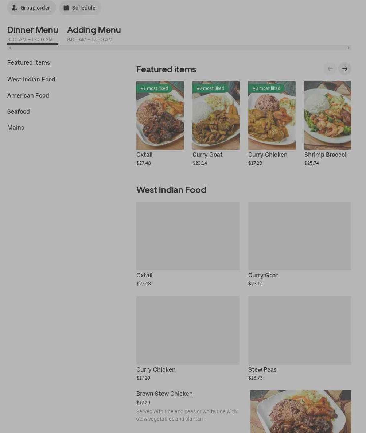The width and height of the screenshot is (366, 433).
Task: Open the Shrimp Broccoli featured photo
Action: 328,115
